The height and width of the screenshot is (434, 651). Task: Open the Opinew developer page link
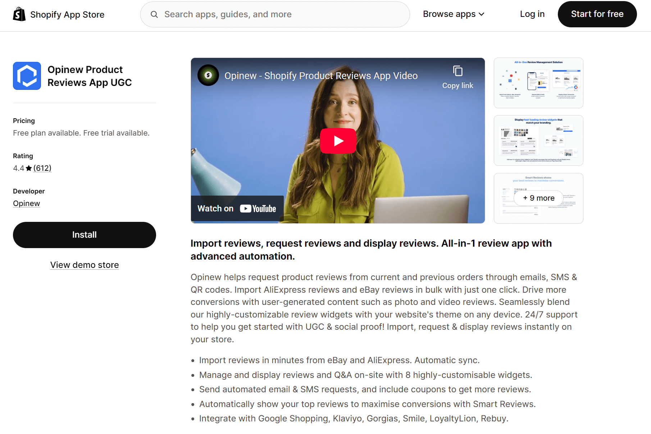(26, 203)
